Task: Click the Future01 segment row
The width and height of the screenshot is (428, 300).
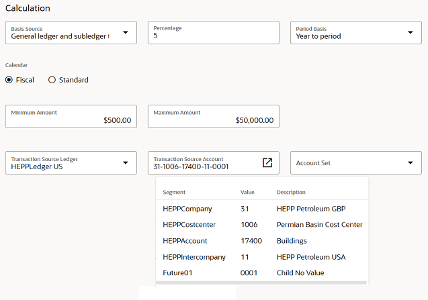Action: [x=262, y=273]
